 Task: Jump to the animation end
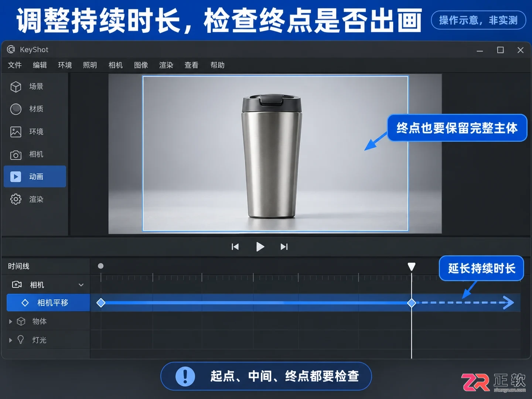click(x=284, y=247)
